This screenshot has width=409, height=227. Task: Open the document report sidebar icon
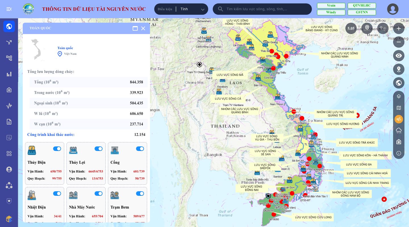(9, 122)
